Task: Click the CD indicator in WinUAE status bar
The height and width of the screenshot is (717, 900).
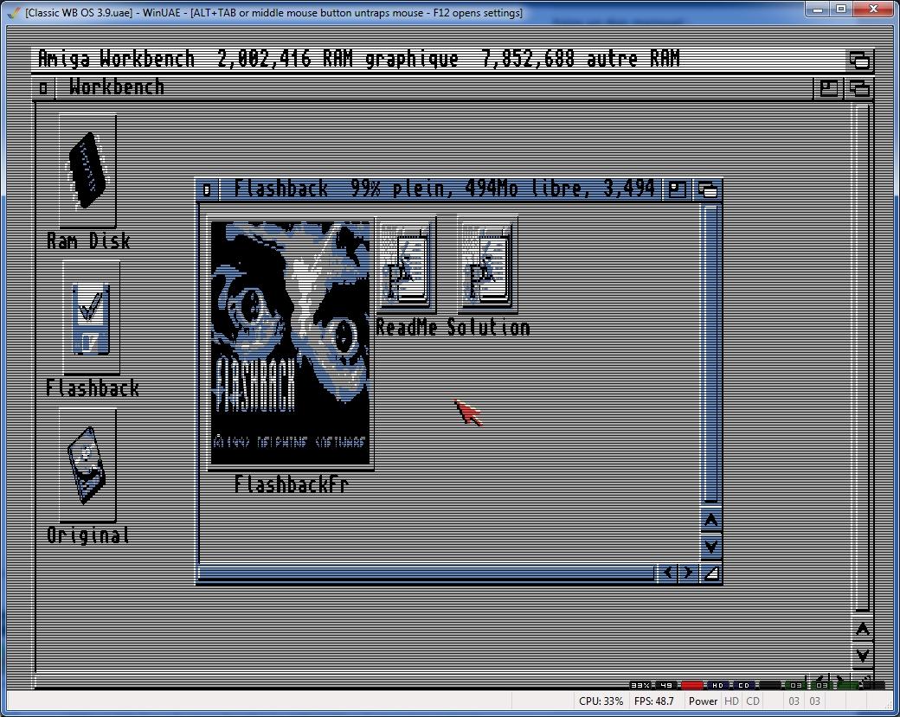Action: 753,701
